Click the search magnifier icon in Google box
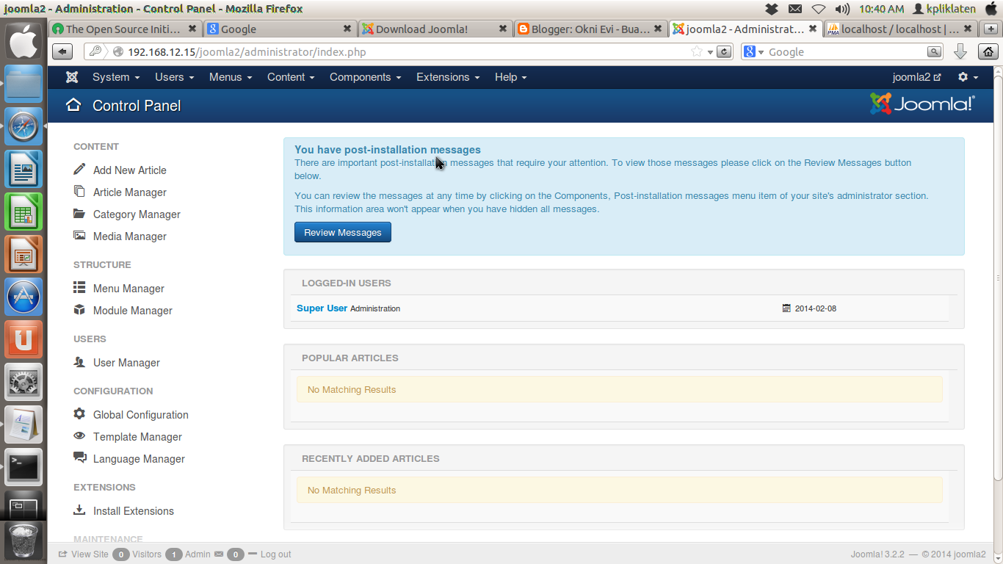The width and height of the screenshot is (1003, 564). click(934, 51)
